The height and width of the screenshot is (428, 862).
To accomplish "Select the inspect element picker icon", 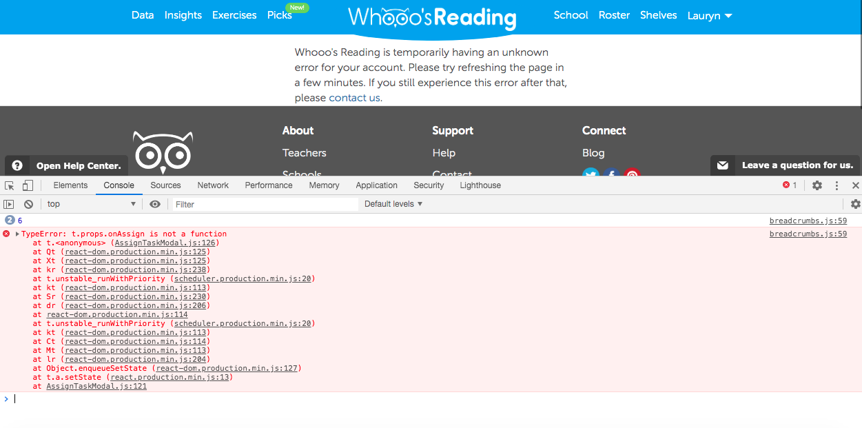I will click(x=10, y=185).
